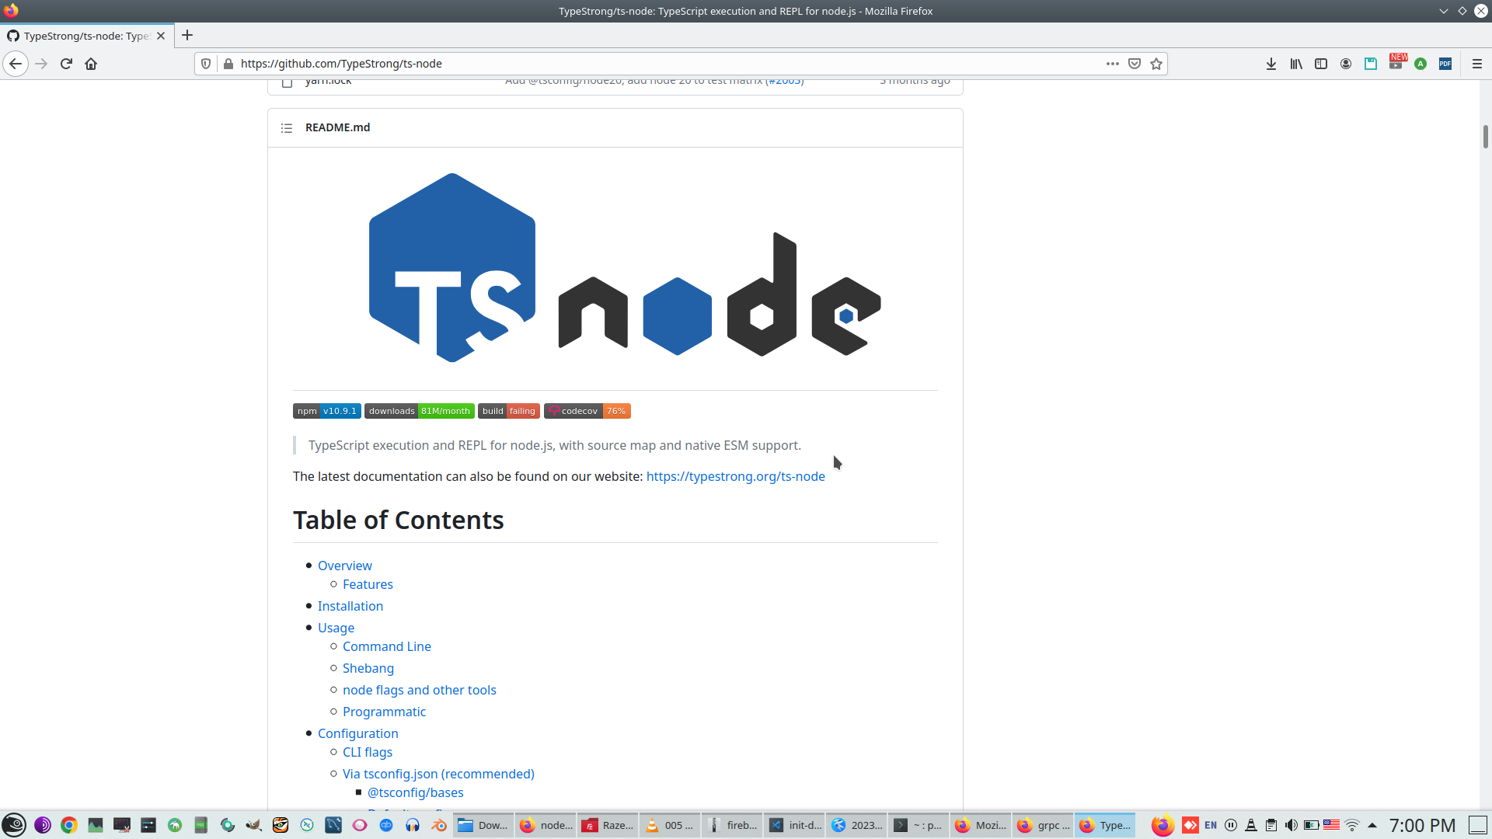
Task: Save page to Pocket icon
Action: point(1135,64)
